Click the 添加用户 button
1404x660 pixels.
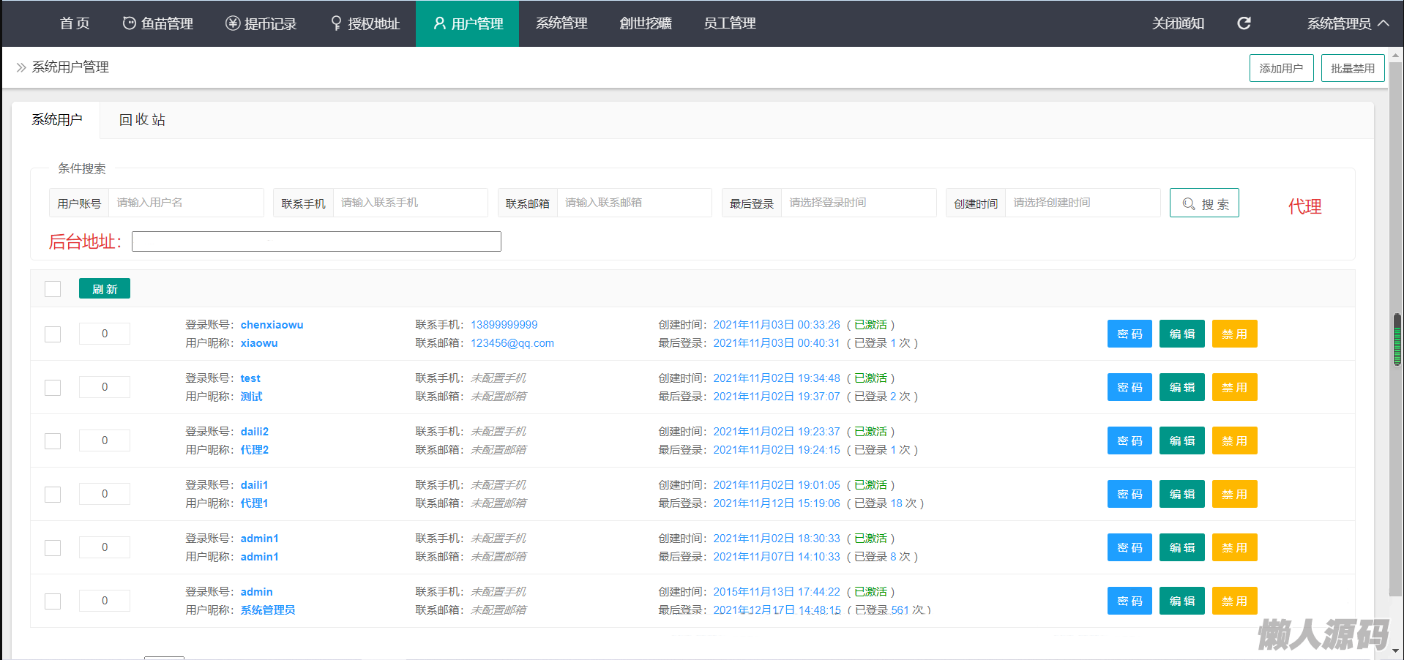(1281, 68)
